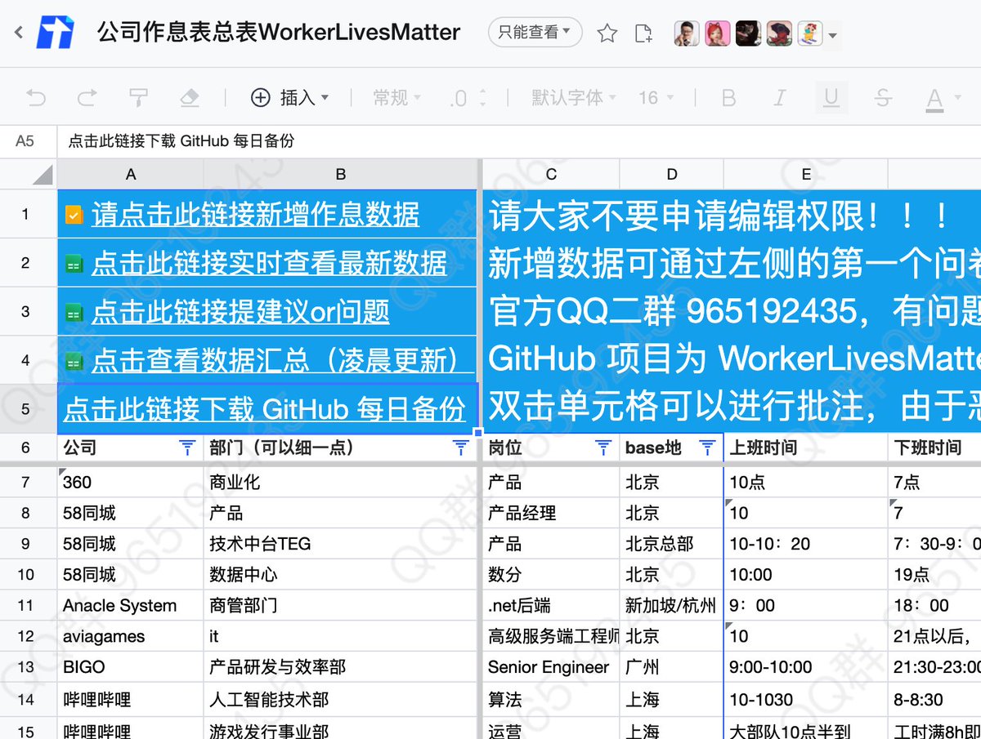Viewport: 981px width, 739px height.
Task: Open the 只能查看 permission dropdown
Action: pyautogui.click(x=535, y=33)
